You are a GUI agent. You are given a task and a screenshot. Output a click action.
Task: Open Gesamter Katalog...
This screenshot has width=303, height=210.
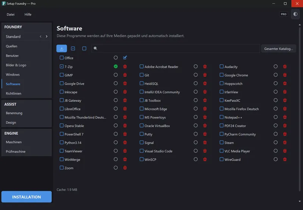(278, 49)
